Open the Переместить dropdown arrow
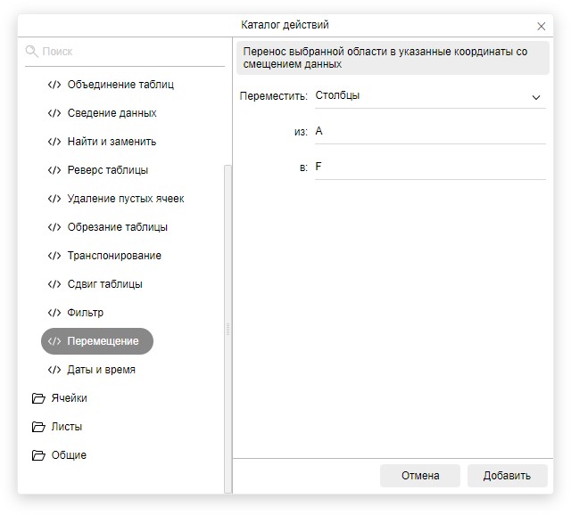Image resolution: width=571 pixels, height=515 pixels. click(x=536, y=96)
